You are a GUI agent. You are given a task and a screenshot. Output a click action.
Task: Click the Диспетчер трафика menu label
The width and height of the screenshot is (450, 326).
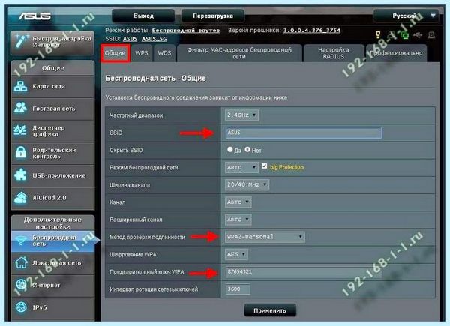tap(49, 130)
